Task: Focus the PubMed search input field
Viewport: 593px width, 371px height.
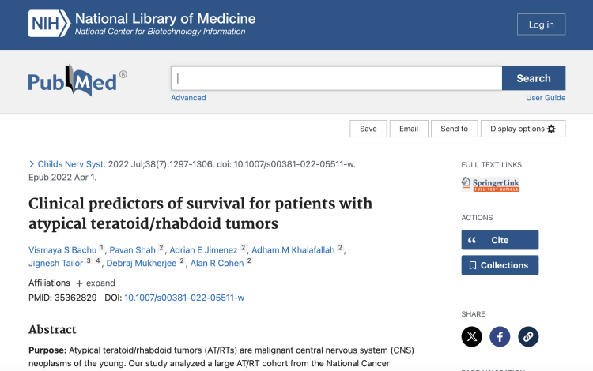Action: pos(336,78)
